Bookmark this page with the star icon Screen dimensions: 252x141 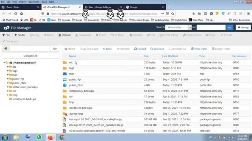pyautogui.click(x=172, y=14)
